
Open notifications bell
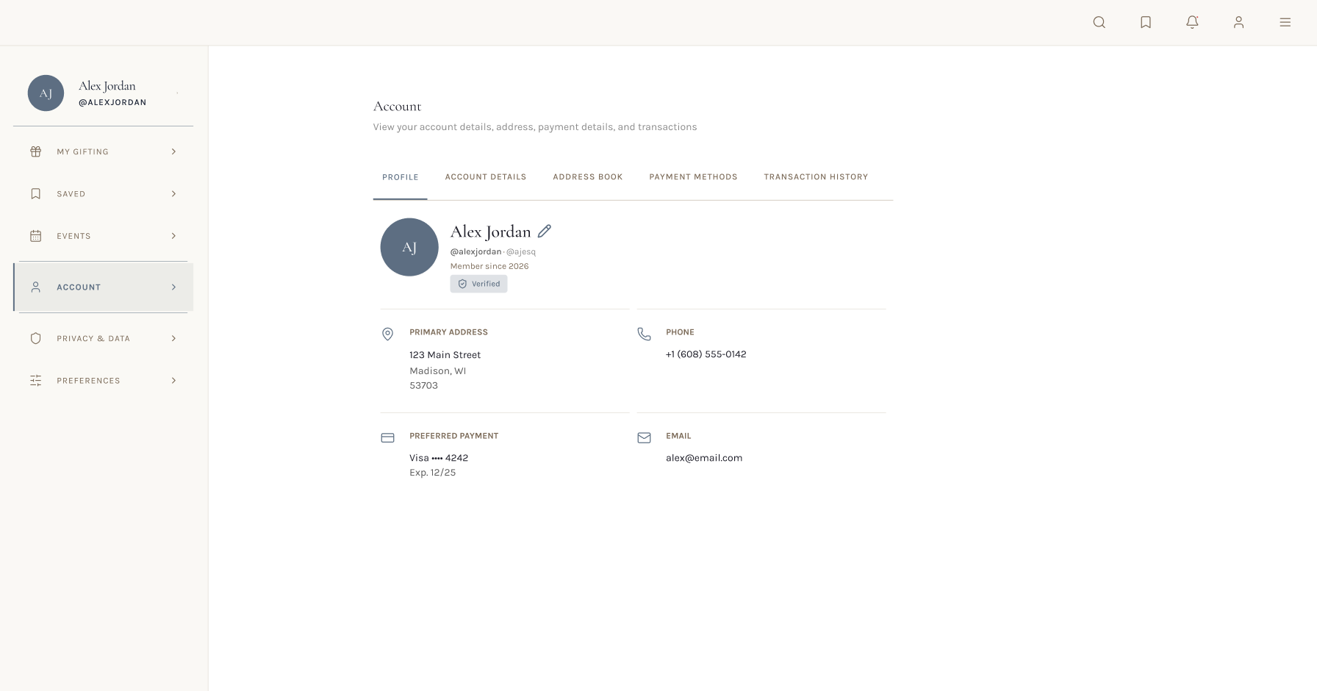coord(1192,23)
